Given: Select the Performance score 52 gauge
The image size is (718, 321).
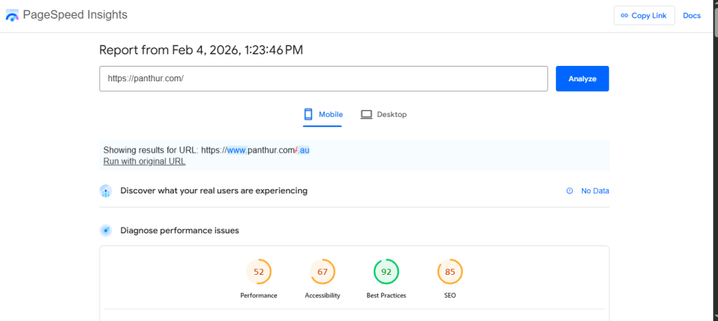Looking at the screenshot, I should click(x=259, y=272).
